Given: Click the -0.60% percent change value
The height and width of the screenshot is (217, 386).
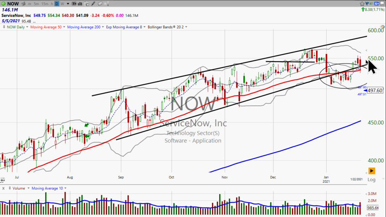Looking at the screenshot, I should pyautogui.click(x=108, y=16).
